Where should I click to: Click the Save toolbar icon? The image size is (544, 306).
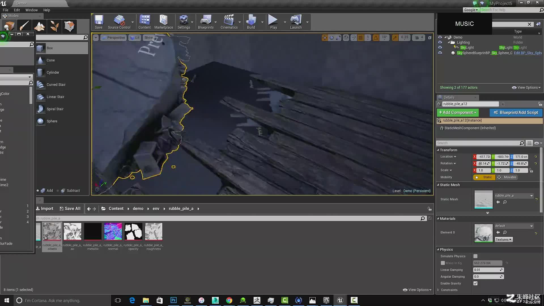click(x=99, y=22)
